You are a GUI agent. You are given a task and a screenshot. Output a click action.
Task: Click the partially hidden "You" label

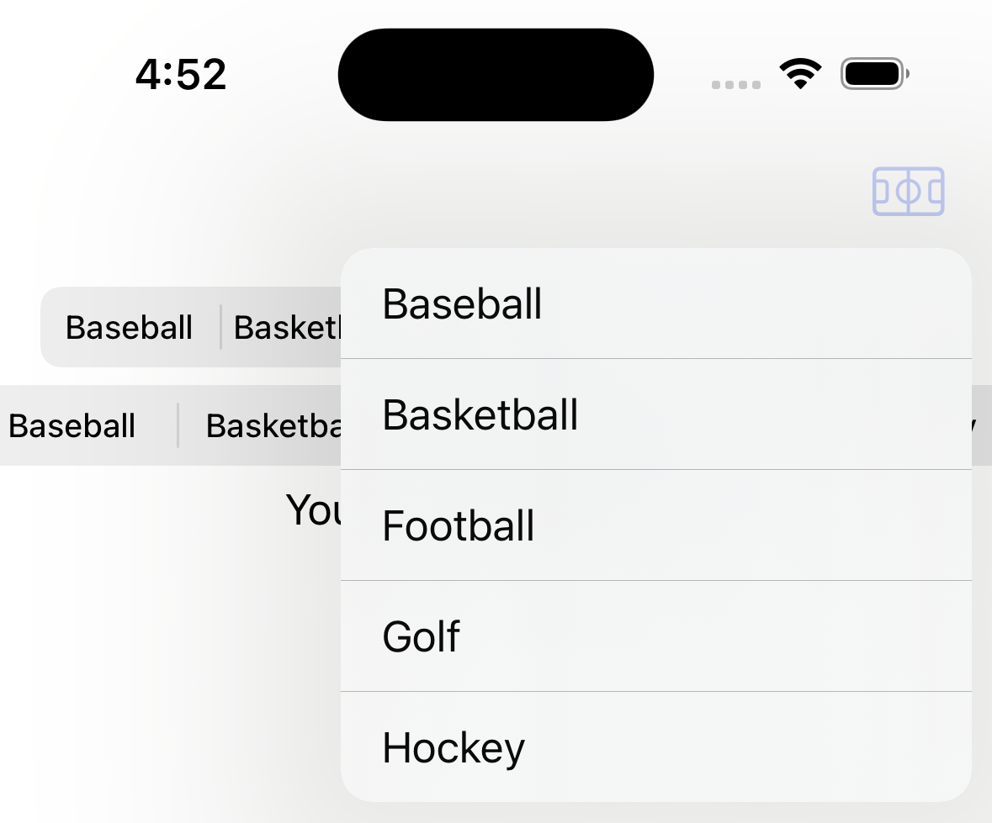pos(313,509)
